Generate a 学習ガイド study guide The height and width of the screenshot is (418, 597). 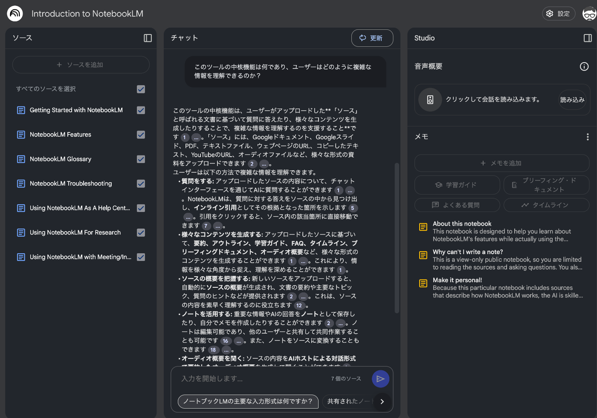457,185
